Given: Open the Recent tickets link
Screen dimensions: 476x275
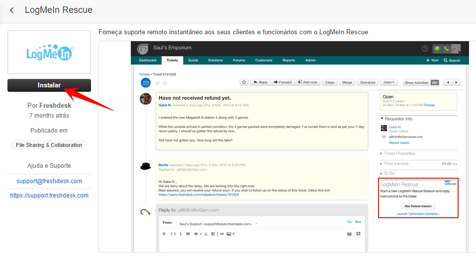Looking at the screenshot, I should point(399,142).
